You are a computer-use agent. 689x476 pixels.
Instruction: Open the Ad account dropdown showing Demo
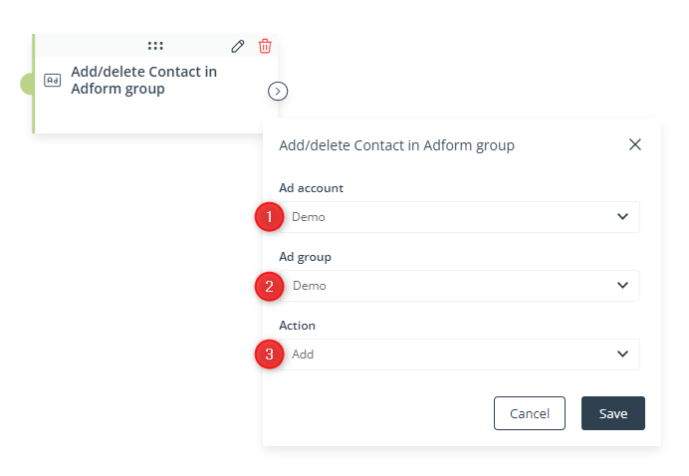(459, 217)
